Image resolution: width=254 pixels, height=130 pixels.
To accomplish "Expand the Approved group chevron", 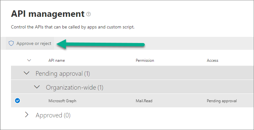I will [27, 115].
